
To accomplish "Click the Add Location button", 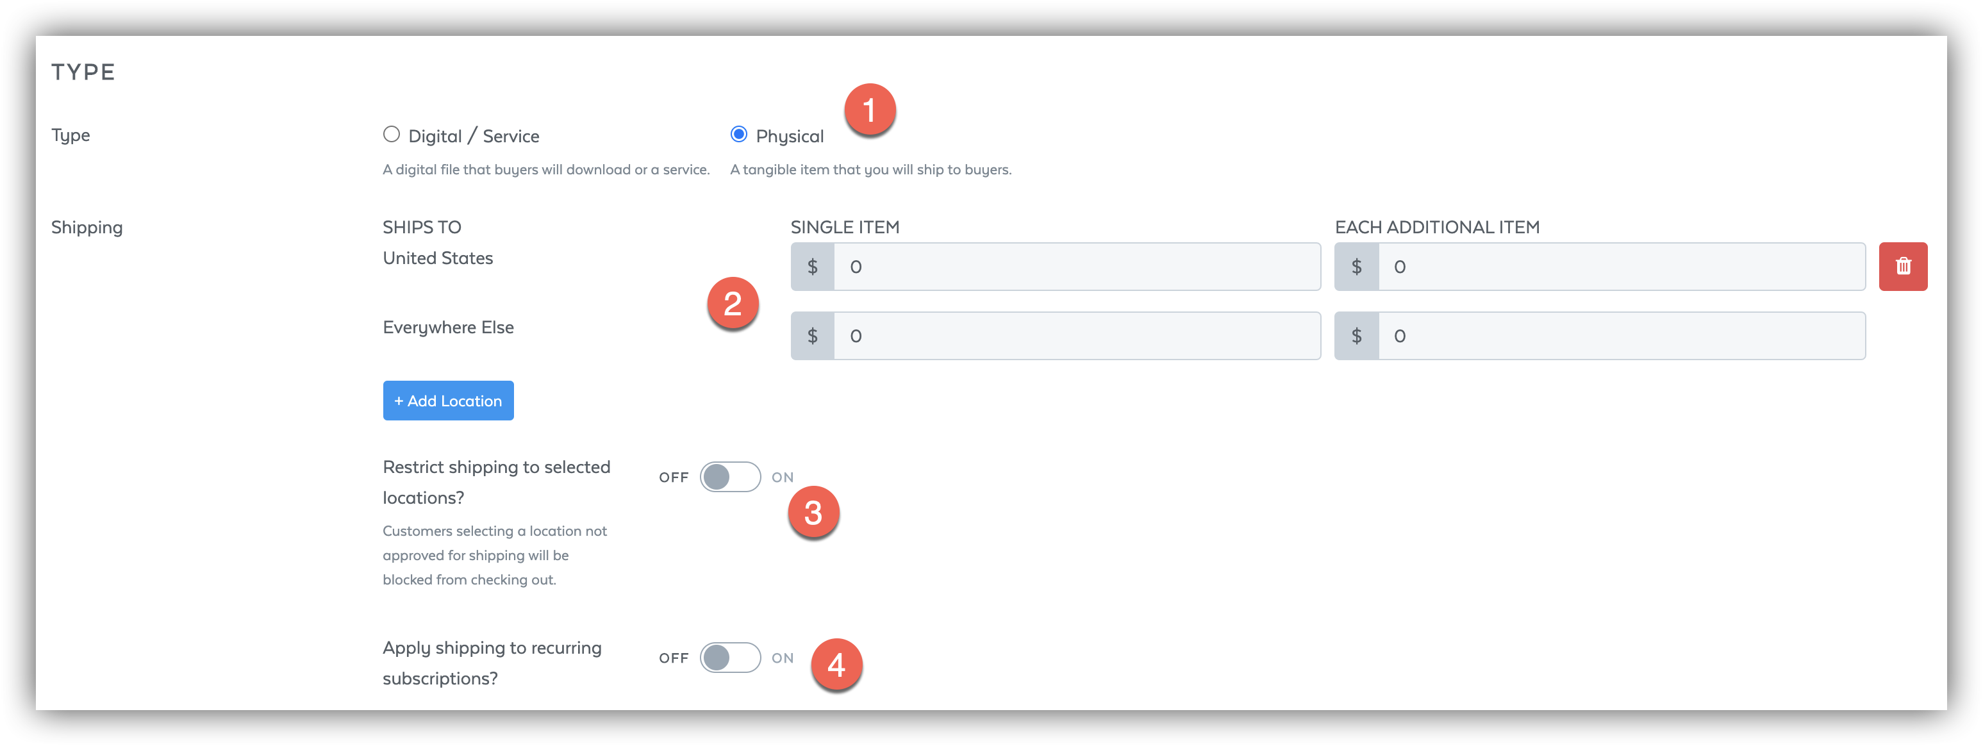I will point(447,399).
